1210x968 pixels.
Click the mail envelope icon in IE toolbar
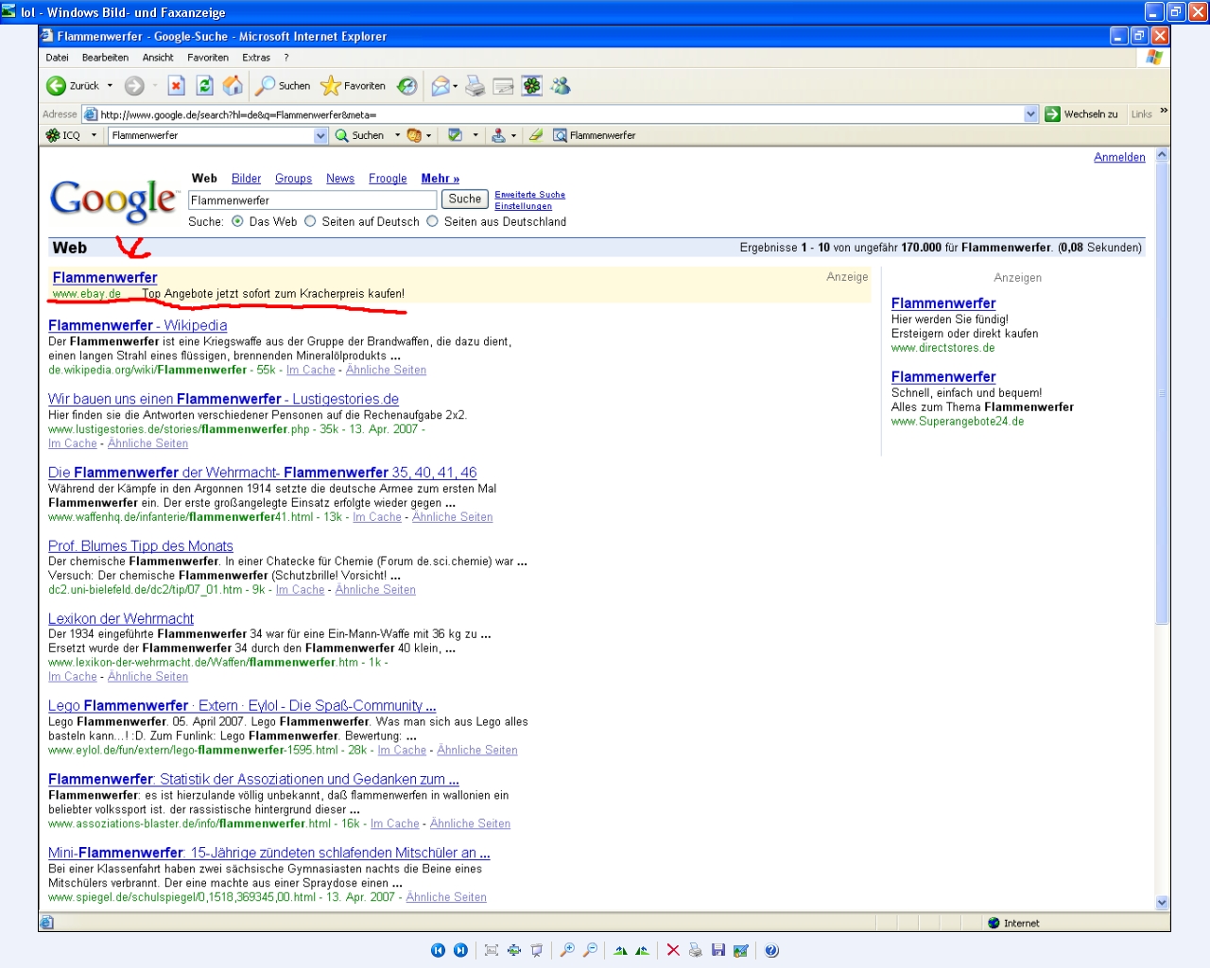pyautogui.click(x=440, y=86)
